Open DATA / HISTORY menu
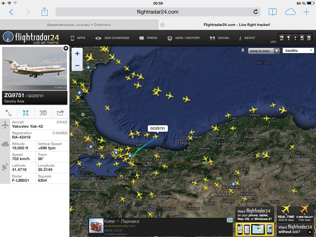Screen dimensions: 316x237 (x=184, y=38)
